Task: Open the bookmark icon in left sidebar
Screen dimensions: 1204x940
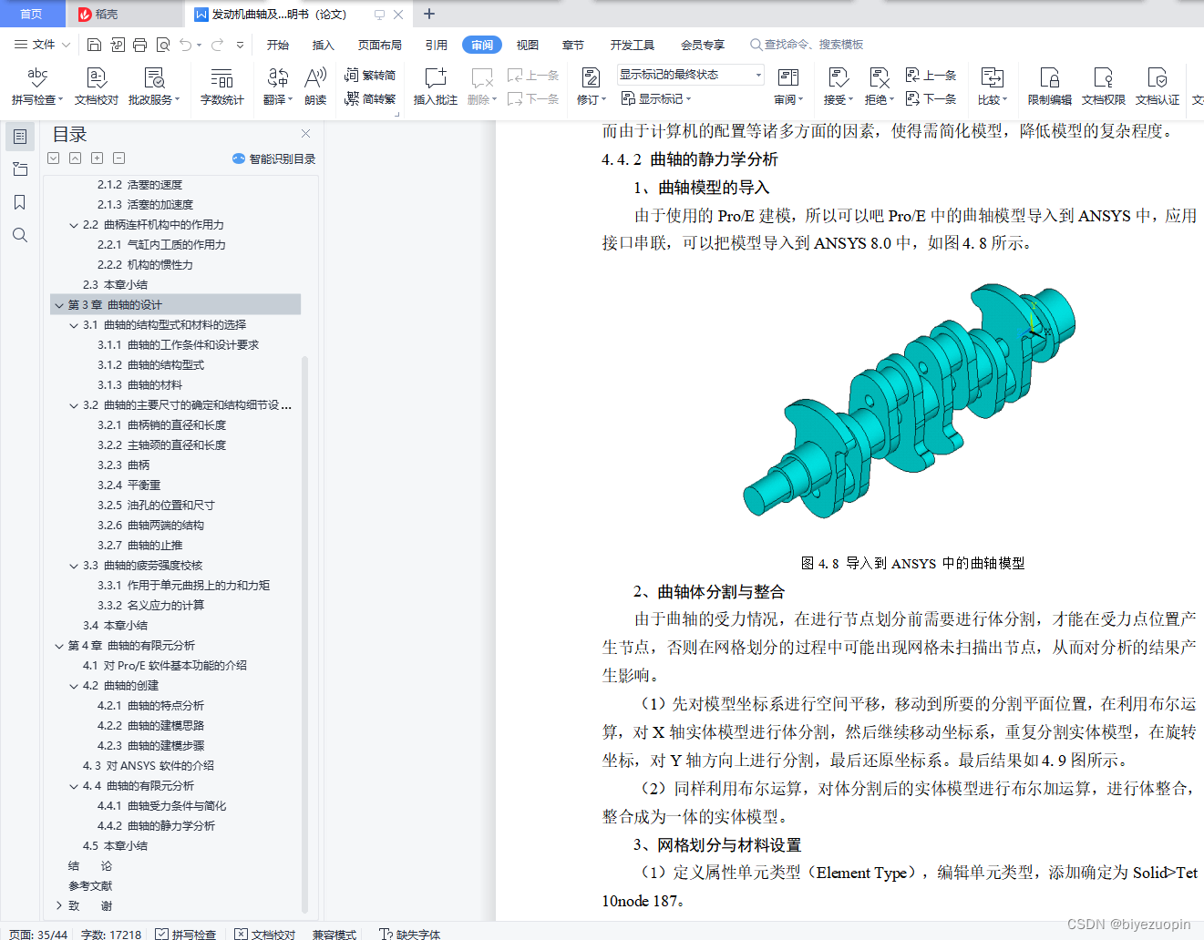Action: [20, 202]
